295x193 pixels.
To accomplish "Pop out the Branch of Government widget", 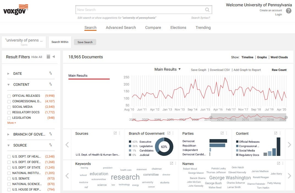I will tap(169, 133).
